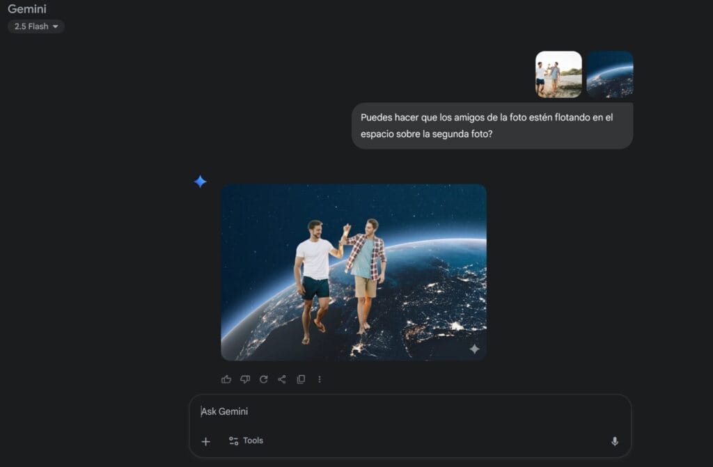Regenerate the response with redo icon
Viewport: 713px width, 467px height.
tap(264, 379)
